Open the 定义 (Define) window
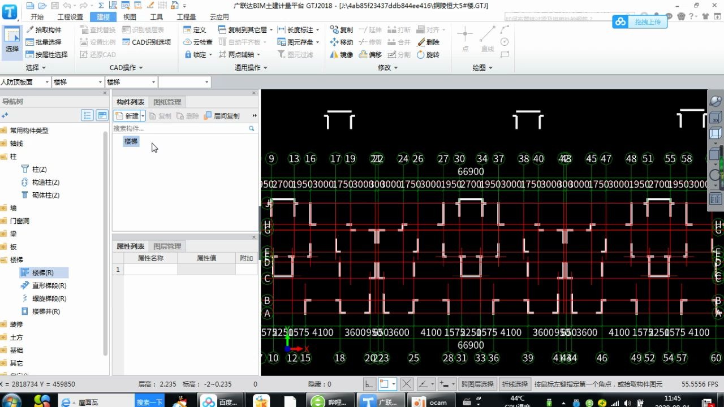This screenshot has height=407, width=724. 195,29
